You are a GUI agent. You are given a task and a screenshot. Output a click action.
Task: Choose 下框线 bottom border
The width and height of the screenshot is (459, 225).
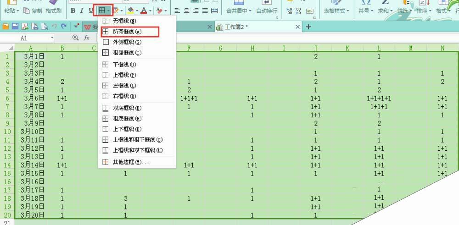click(x=137, y=64)
